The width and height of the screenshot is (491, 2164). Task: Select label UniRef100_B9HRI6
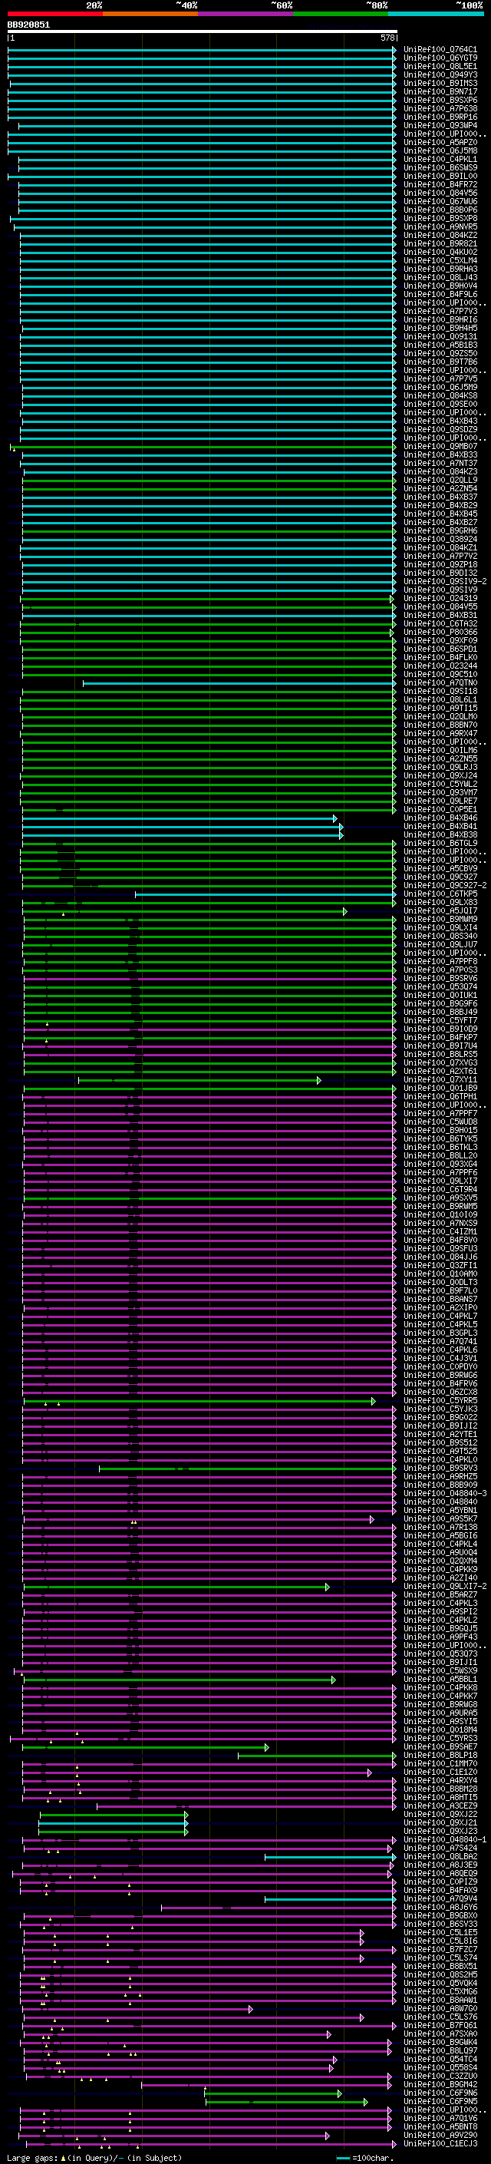coord(440,320)
